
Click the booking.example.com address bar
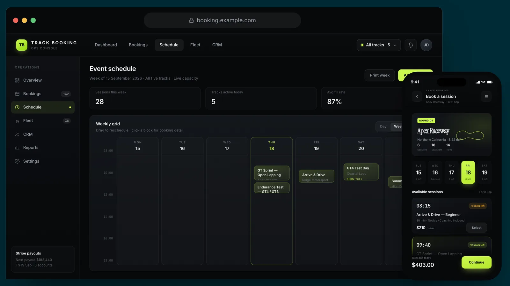[x=222, y=20]
